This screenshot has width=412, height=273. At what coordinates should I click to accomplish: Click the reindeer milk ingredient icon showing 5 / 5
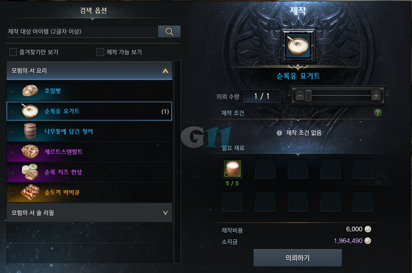[232, 168]
